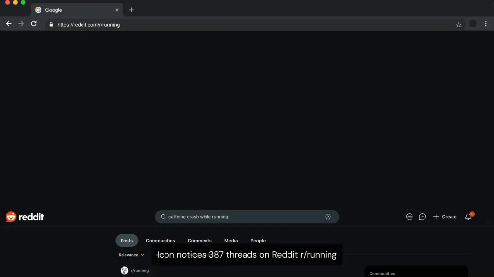Open the notifications bell
Image resolution: width=494 pixels, height=277 pixels.
click(468, 217)
